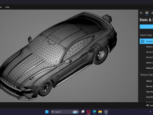Select Vertices under Mesh Data

click(x=149, y=47)
